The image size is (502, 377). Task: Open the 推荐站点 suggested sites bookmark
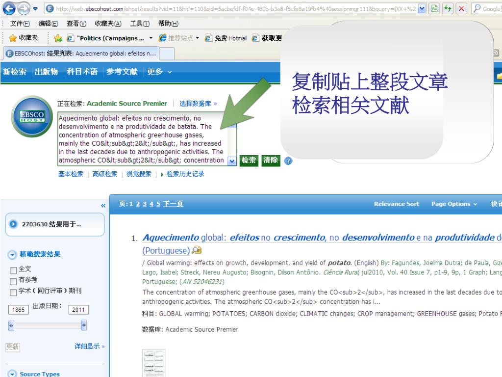(x=176, y=38)
